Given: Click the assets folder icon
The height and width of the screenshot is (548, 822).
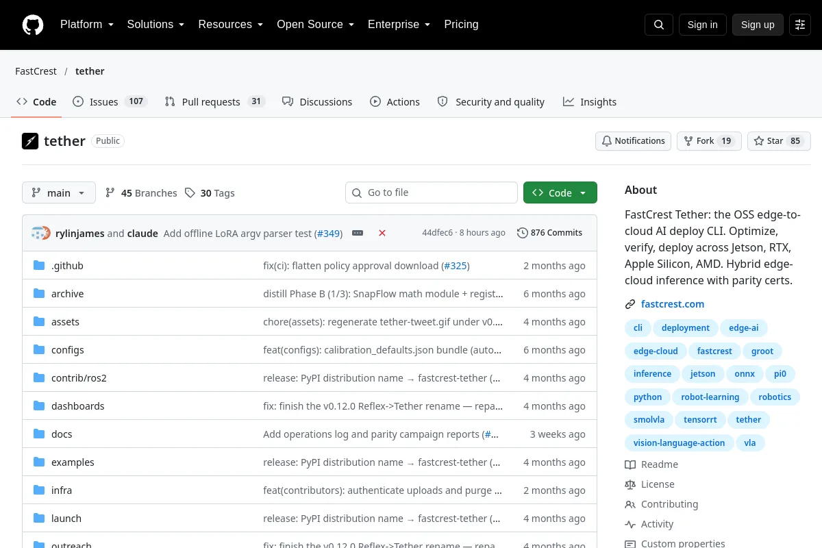Looking at the screenshot, I should click(x=39, y=322).
